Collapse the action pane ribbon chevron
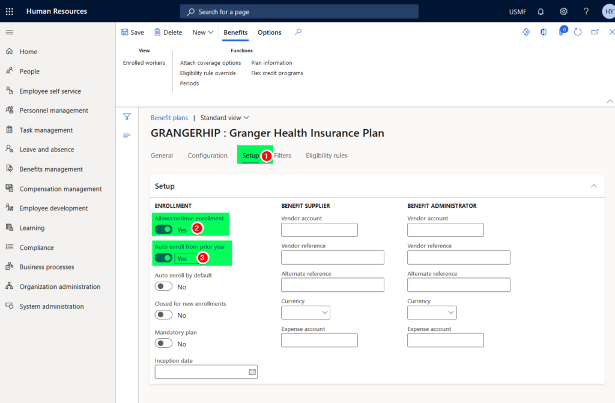615x403 pixels. (610, 102)
